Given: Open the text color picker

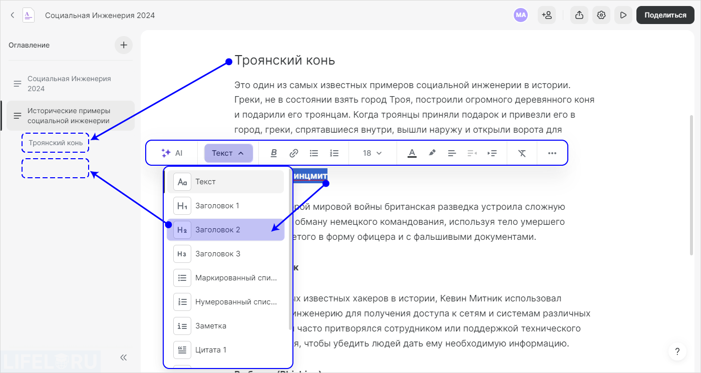Looking at the screenshot, I should [412, 153].
